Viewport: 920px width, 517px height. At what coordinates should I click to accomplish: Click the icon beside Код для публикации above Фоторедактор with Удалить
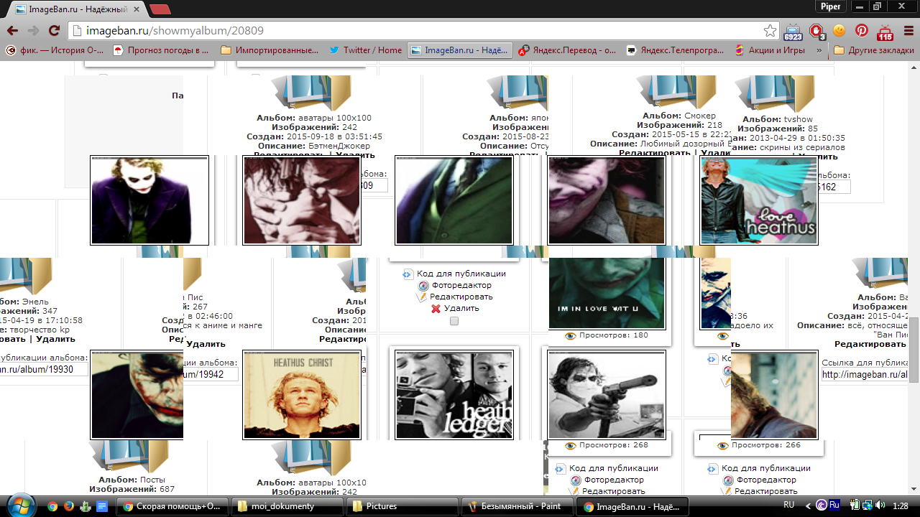coord(408,274)
